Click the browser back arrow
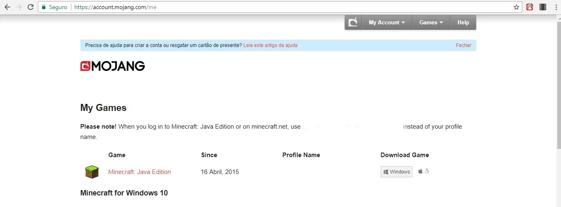 point(7,7)
